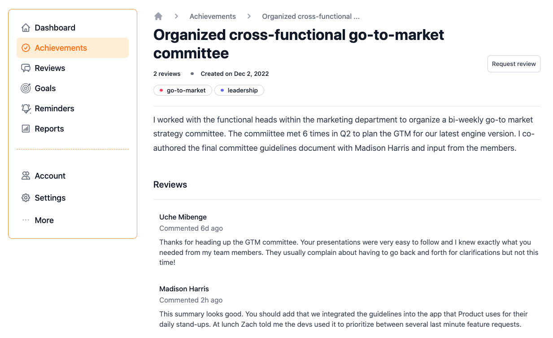Click the Reminders bell icon

[26, 109]
